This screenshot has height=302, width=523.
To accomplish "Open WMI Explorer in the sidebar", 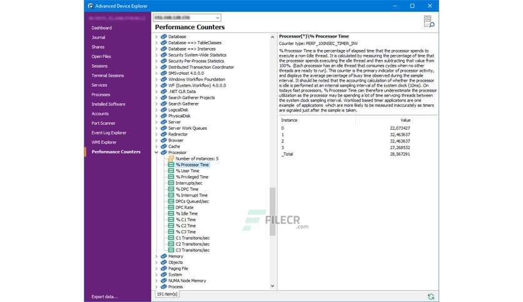I will (104, 142).
